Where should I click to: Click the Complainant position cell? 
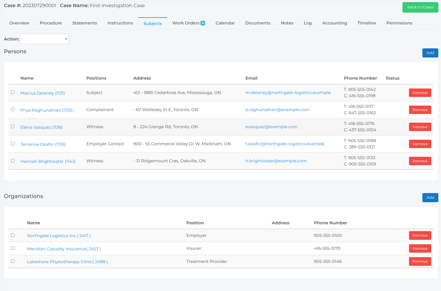click(x=100, y=110)
